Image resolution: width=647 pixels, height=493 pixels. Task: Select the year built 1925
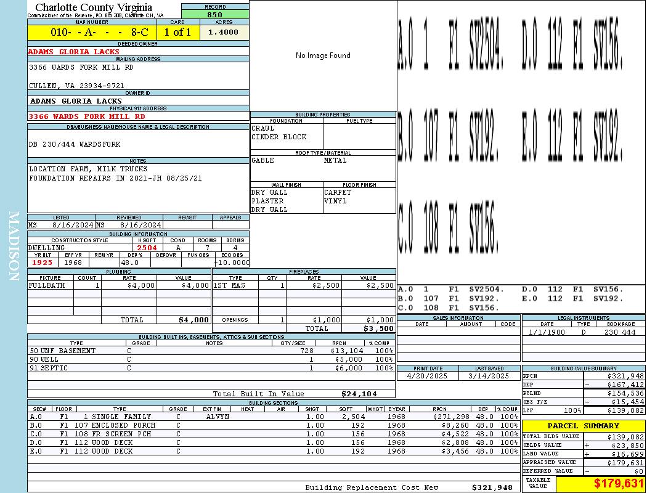click(x=42, y=263)
